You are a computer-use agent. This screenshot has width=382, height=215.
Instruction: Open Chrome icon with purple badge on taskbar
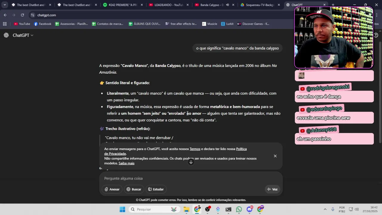coord(260,209)
